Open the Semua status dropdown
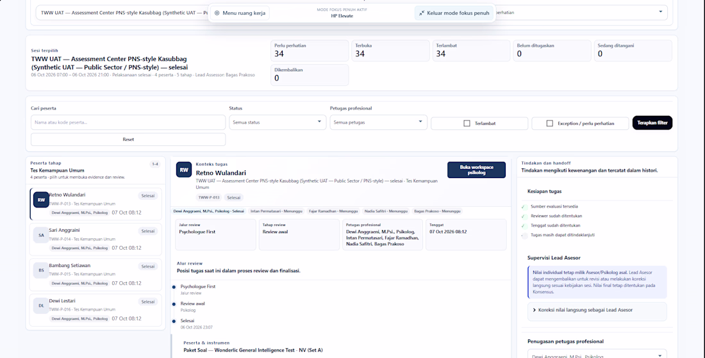The width and height of the screenshot is (705, 358). [x=278, y=122]
